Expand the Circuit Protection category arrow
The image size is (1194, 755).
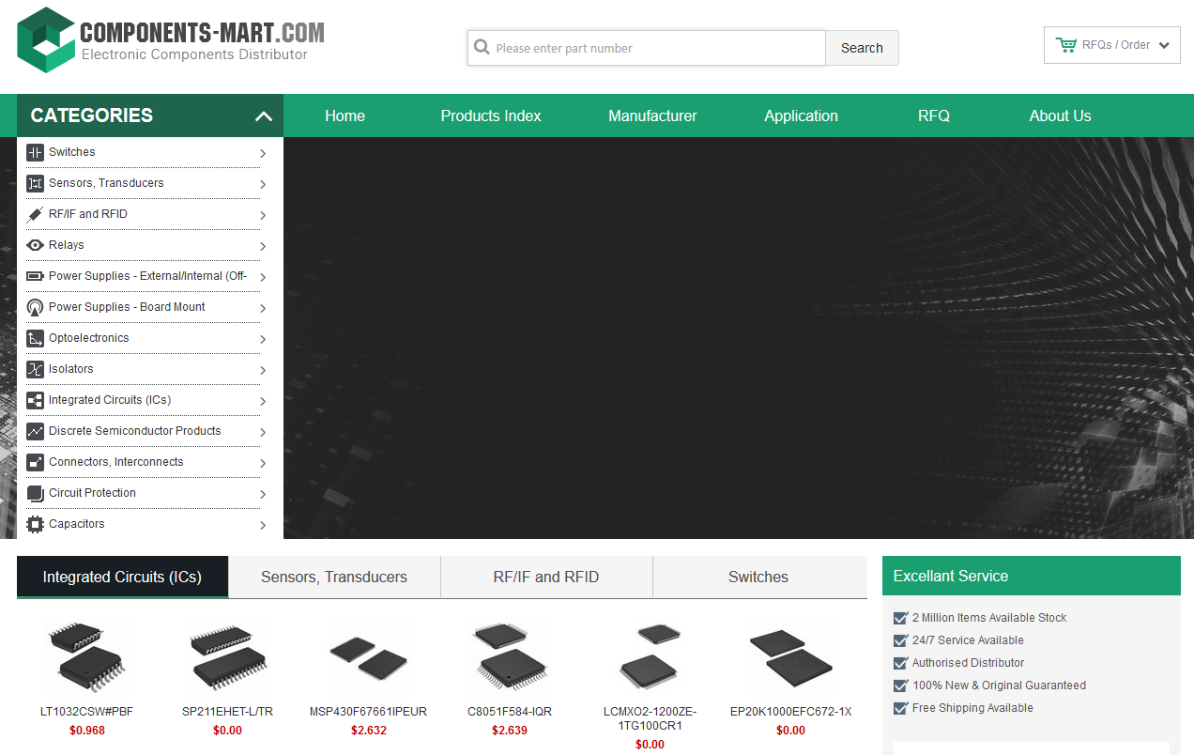263,494
